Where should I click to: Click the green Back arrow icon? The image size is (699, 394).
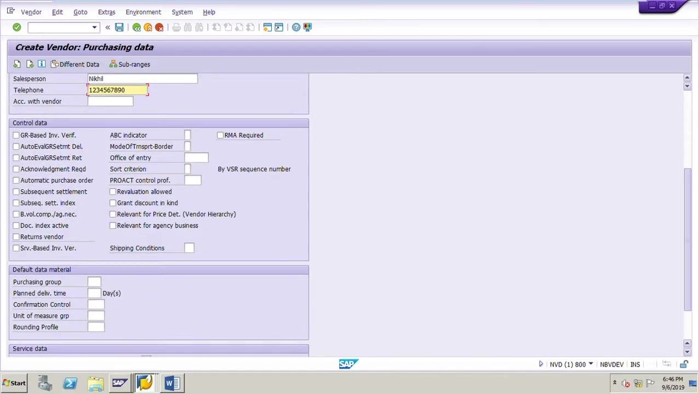point(136,27)
